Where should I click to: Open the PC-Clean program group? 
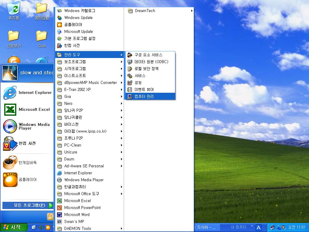(90, 145)
